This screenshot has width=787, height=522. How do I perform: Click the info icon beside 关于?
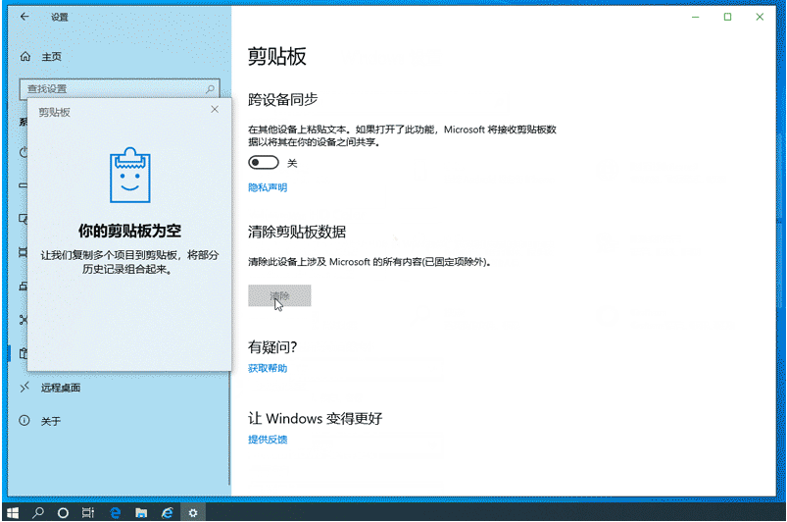click(25, 421)
